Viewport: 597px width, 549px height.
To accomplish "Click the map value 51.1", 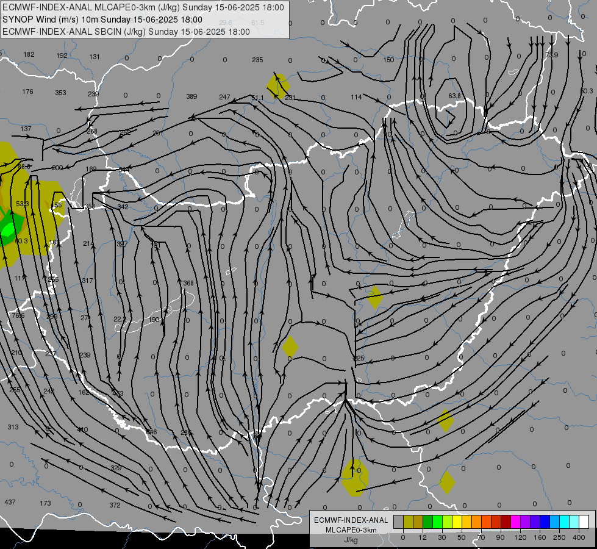I will click(x=257, y=98).
